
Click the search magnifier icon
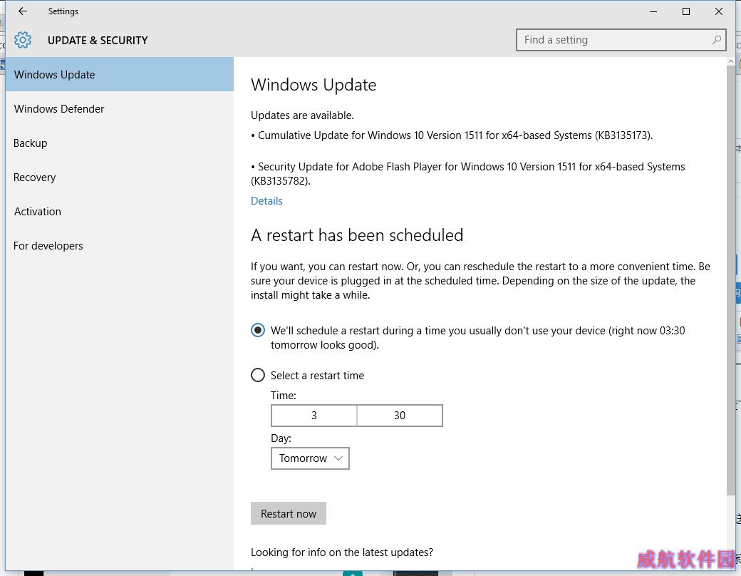point(717,40)
